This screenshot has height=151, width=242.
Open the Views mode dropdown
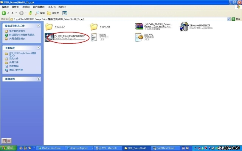click(65, 13)
